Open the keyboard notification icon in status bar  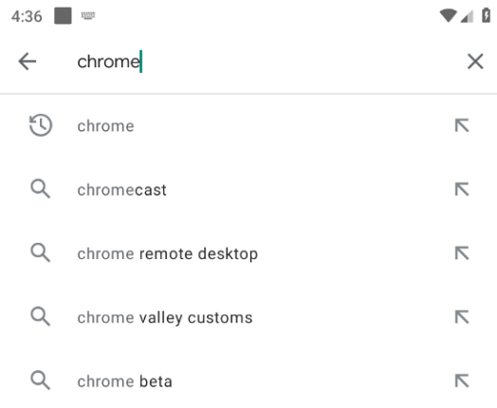(x=88, y=15)
